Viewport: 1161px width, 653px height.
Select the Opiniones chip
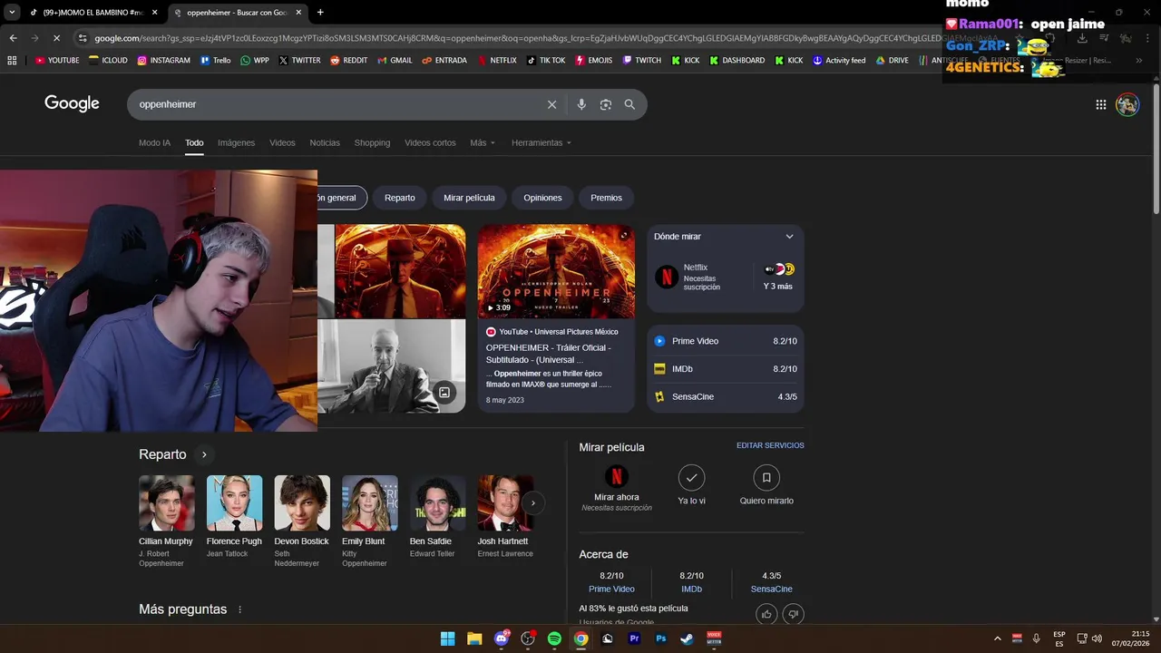(x=542, y=198)
